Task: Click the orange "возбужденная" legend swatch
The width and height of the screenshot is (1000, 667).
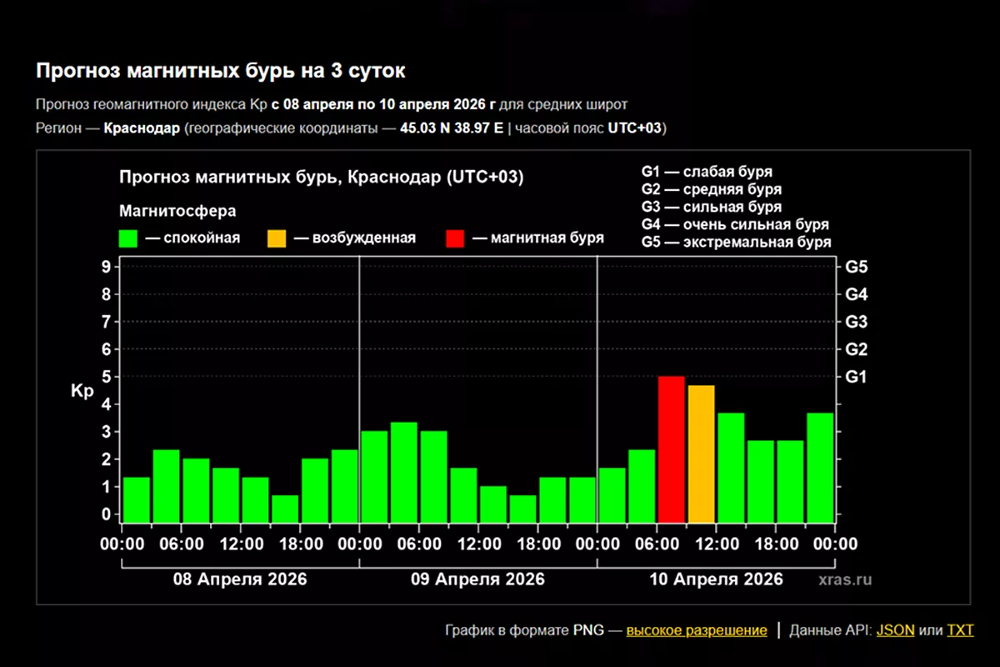Action: (277, 238)
